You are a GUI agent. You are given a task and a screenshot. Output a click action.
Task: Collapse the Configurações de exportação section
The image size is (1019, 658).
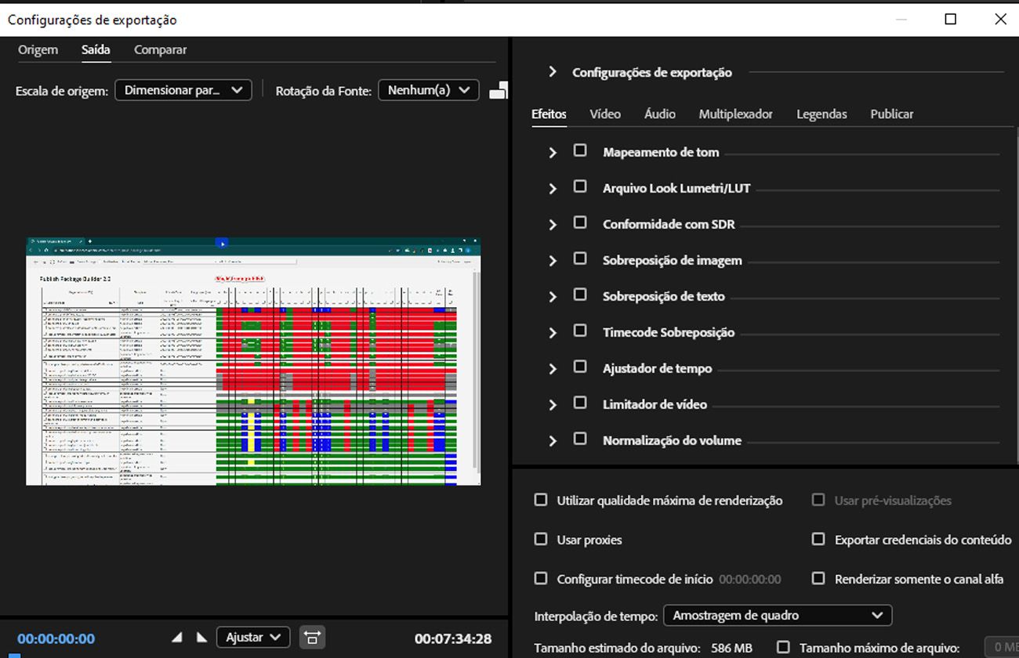pyautogui.click(x=553, y=72)
